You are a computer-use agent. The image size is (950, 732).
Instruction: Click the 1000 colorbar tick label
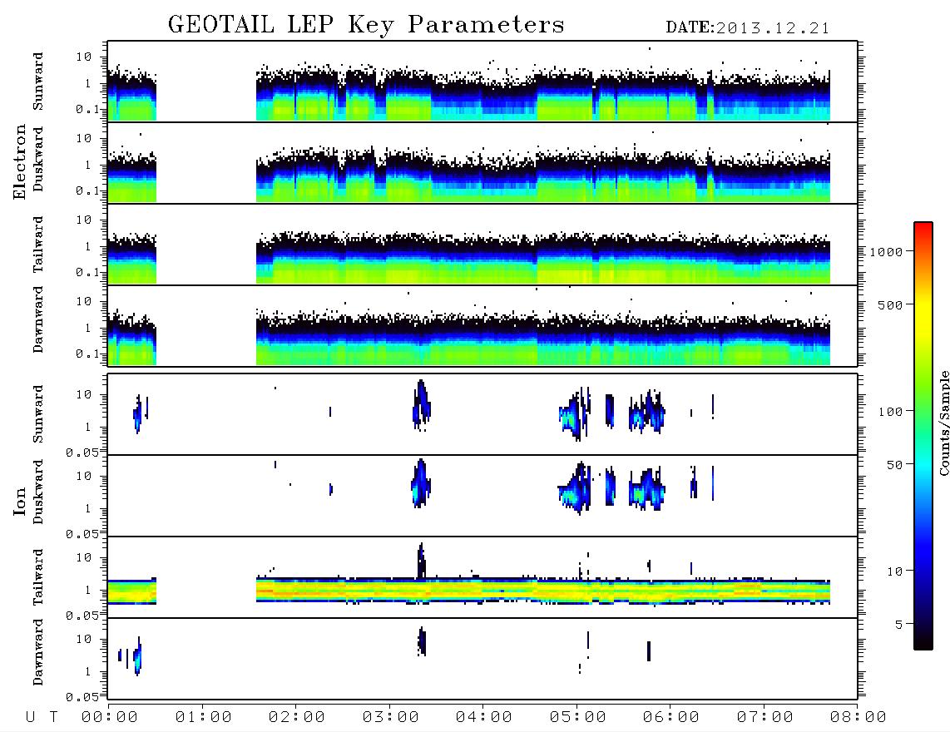(x=886, y=251)
